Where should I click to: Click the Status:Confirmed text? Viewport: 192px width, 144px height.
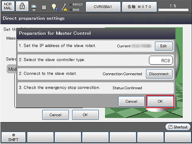(127, 88)
